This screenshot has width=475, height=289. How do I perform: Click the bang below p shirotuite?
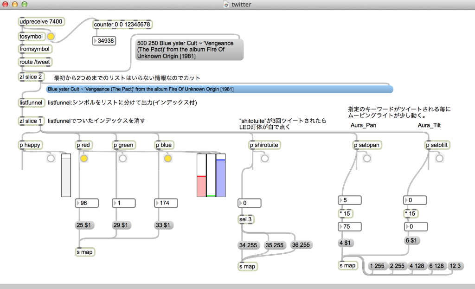click(x=265, y=158)
